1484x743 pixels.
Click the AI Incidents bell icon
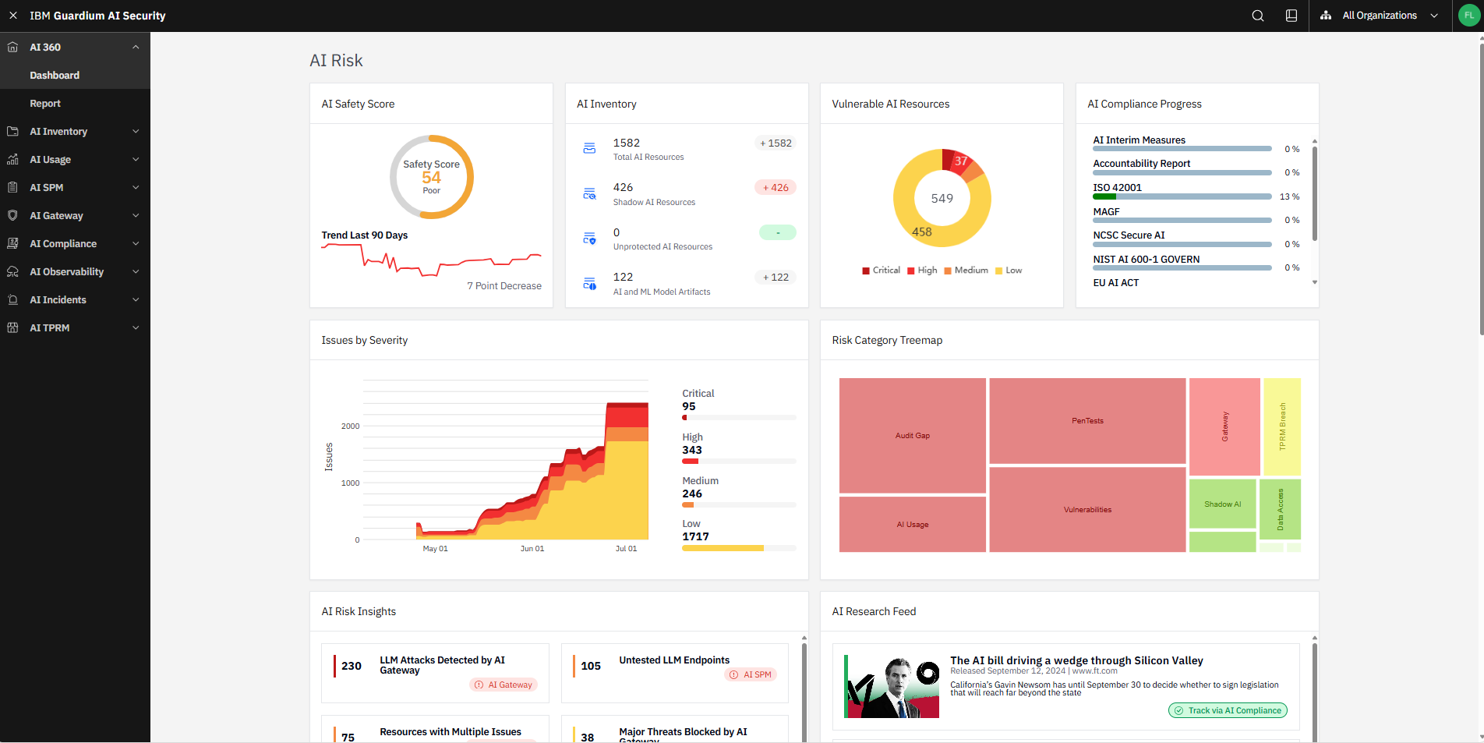pos(12,299)
